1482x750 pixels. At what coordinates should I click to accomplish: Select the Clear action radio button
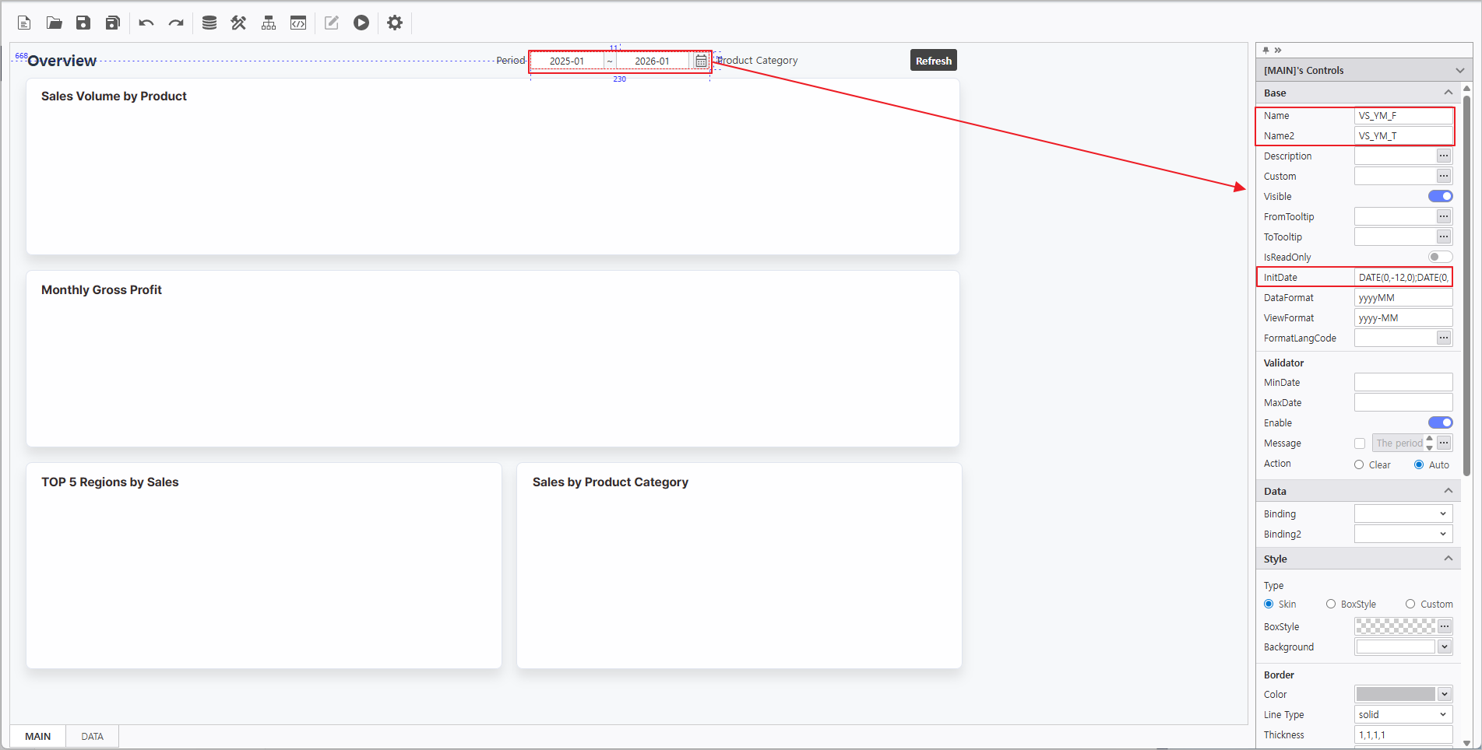(1359, 464)
